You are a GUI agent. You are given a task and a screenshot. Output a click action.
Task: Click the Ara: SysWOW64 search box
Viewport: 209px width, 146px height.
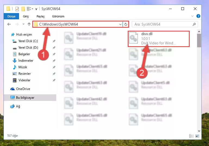(165, 24)
